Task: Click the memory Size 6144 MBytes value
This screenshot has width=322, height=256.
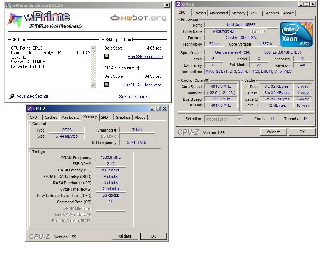Action: tap(67, 136)
